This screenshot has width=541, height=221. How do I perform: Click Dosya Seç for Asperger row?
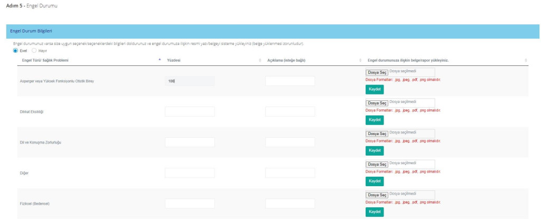click(377, 72)
